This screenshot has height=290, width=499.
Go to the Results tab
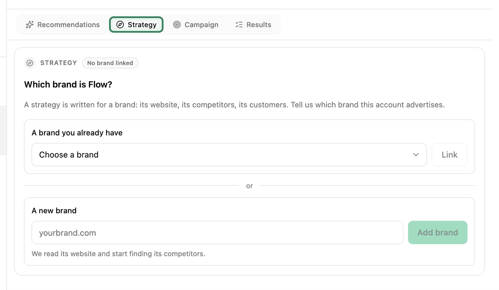tap(253, 25)
